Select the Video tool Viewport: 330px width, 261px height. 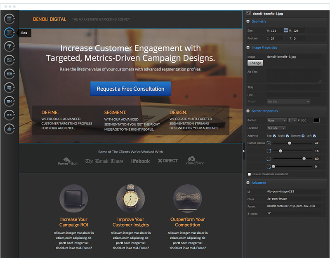point(9,101)
